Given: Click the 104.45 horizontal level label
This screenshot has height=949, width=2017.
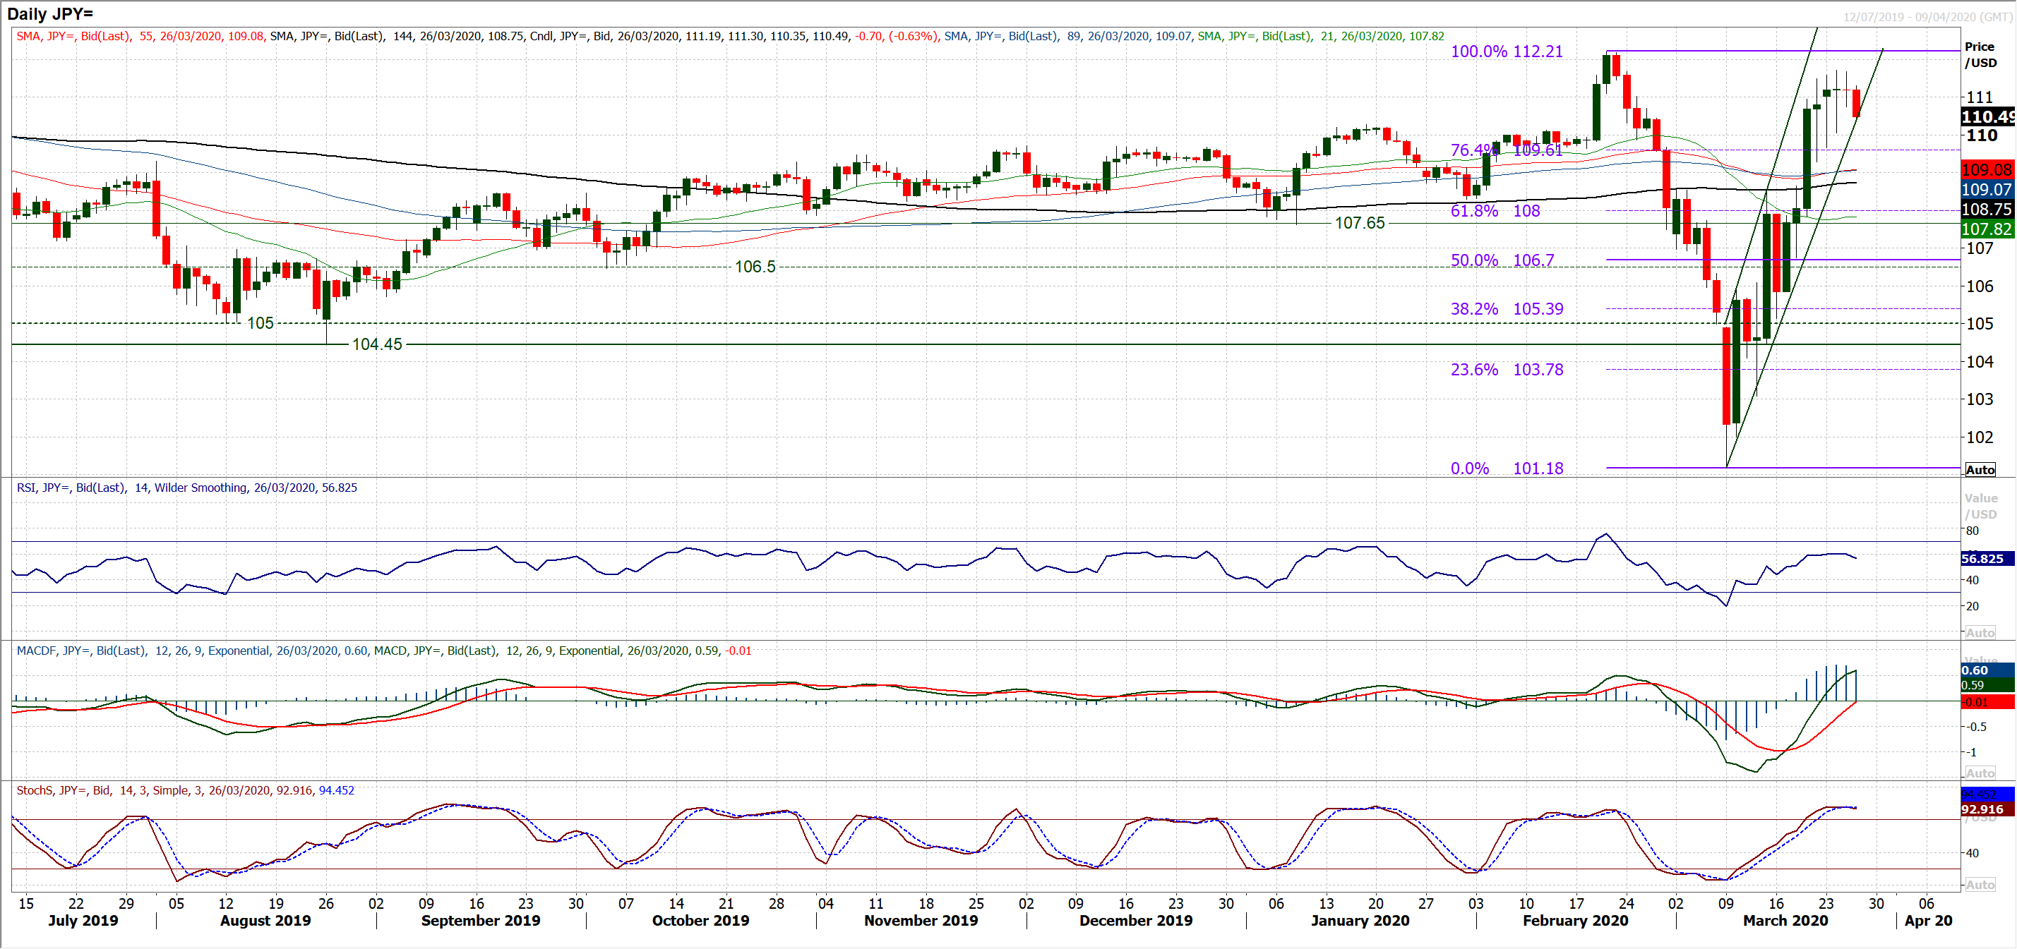Looking at the screenshot, I should [376, 344].
